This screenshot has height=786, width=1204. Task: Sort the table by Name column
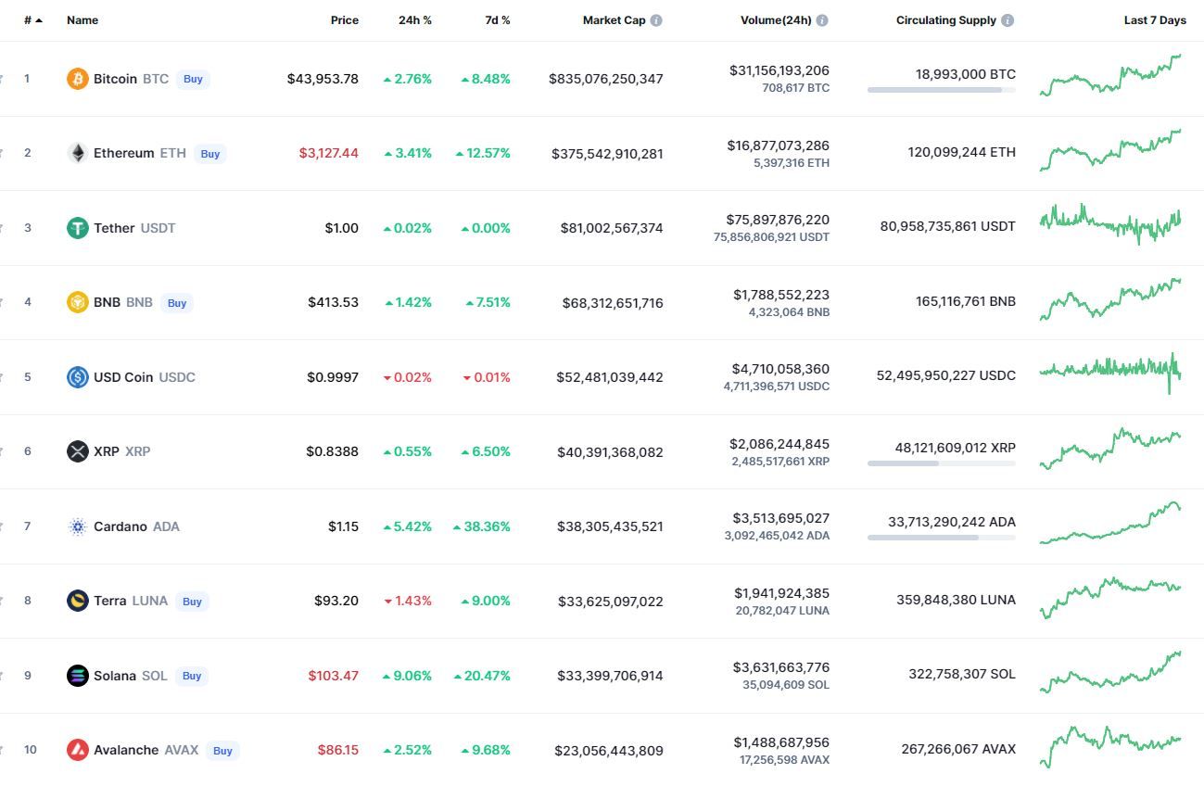(x=82, y=20)
